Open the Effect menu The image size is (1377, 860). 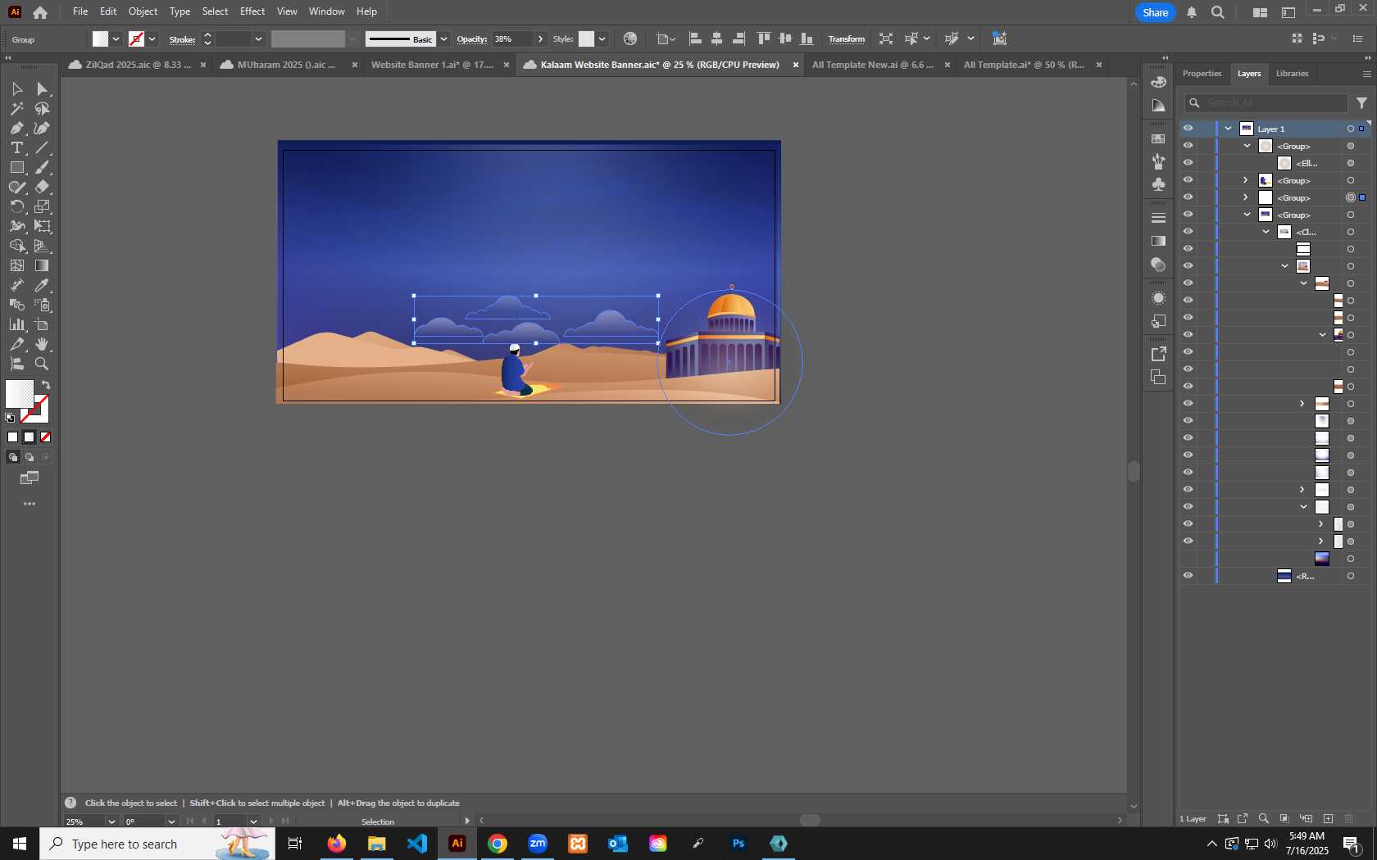(252, 11)
